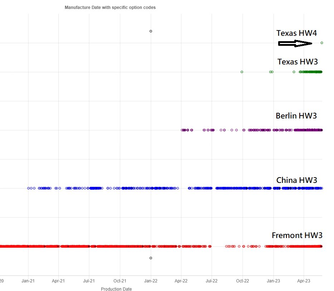This screenshot has width=334, height=291.
Task: Select the Apr-23 x-axis tick label
Action: tap(304, 281)
